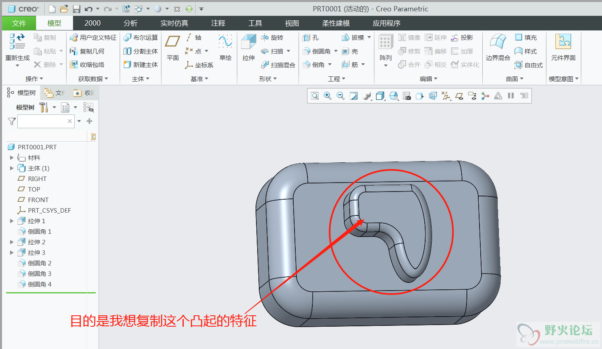Image resolution: width=602 pixels, height=349 pixels.
Task: Open the 倒圆角 dropdown arrow in ribbon
Action: pos(336,52)
